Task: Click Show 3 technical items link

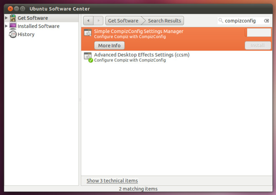Action: point(112,180)
